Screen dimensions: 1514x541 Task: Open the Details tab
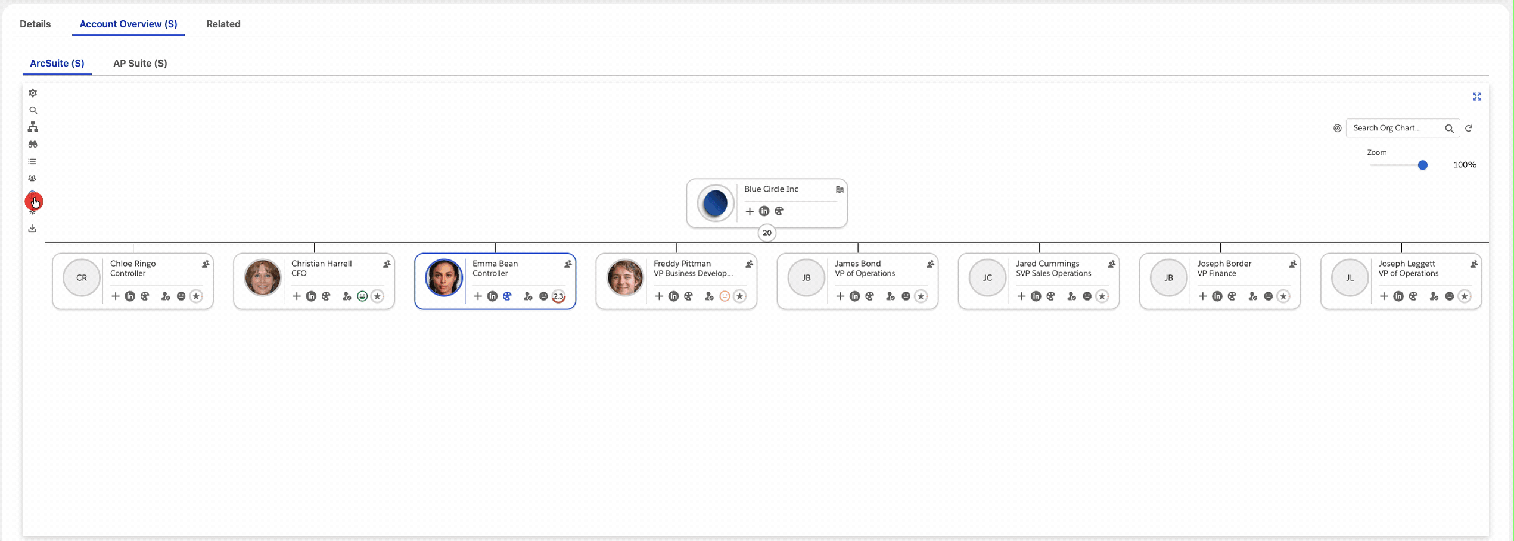[35, 24]
